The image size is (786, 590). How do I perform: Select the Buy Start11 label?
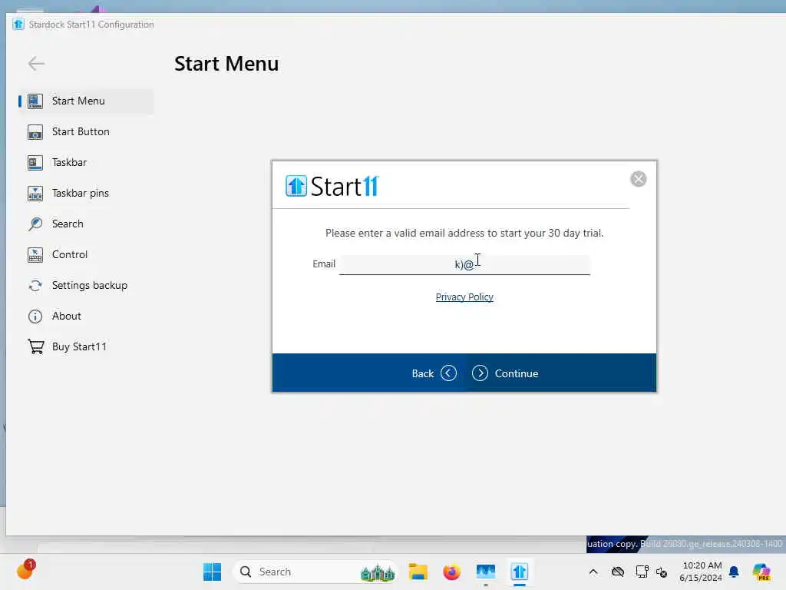click(79, 346)
